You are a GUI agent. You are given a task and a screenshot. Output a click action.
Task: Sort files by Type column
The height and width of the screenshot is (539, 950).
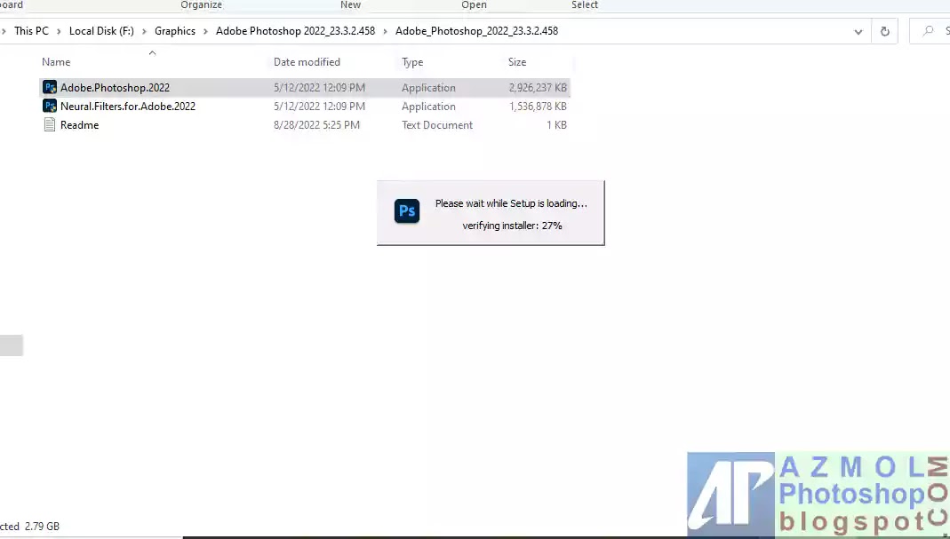412,62
